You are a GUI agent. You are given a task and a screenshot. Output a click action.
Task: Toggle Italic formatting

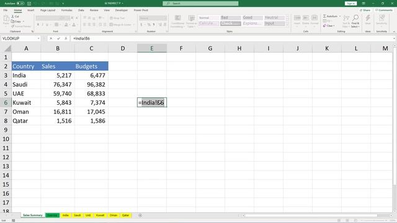43,25
